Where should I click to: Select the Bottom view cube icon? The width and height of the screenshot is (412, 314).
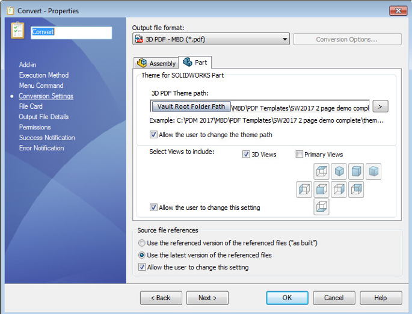tap(321, 207)
